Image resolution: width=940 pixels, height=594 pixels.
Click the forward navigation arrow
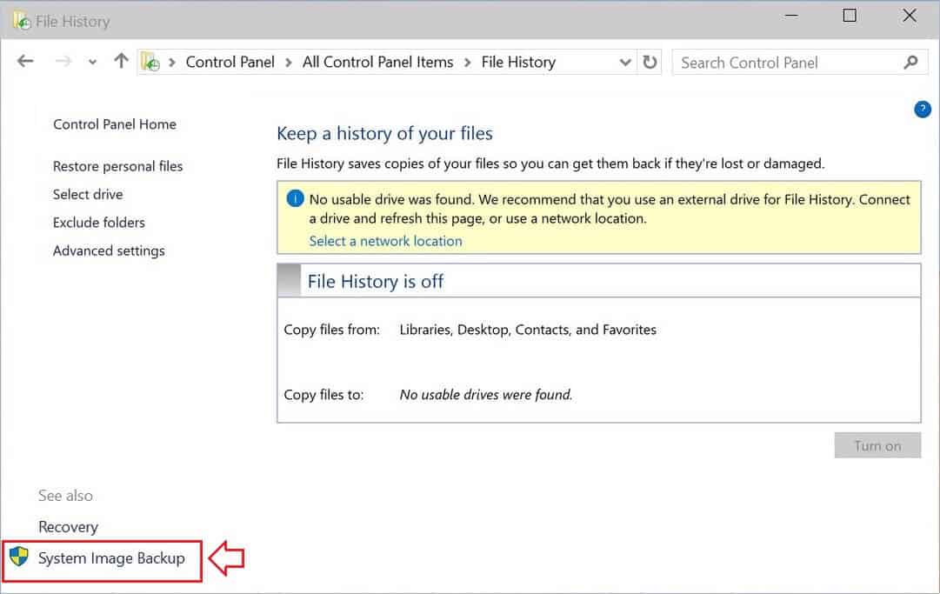pos(63,61)
